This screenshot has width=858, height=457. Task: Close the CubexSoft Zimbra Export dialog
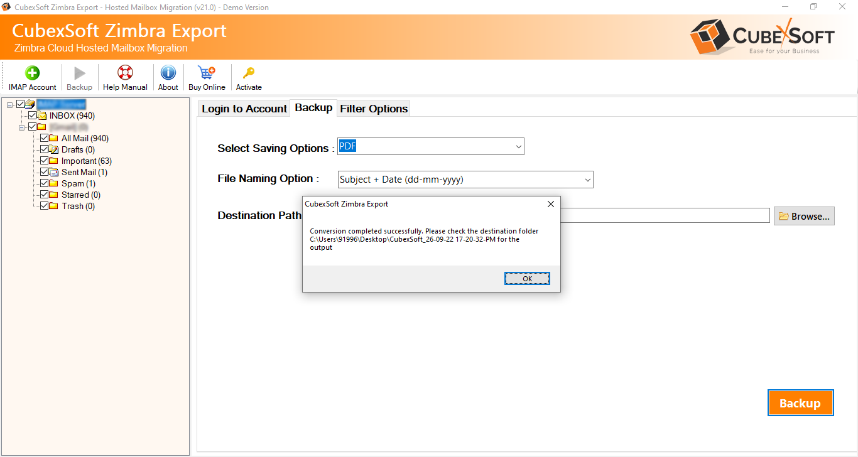(x=551, y=204)
